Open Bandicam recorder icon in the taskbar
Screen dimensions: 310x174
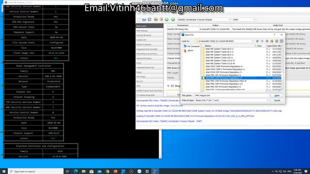click(x=131, y=171)
